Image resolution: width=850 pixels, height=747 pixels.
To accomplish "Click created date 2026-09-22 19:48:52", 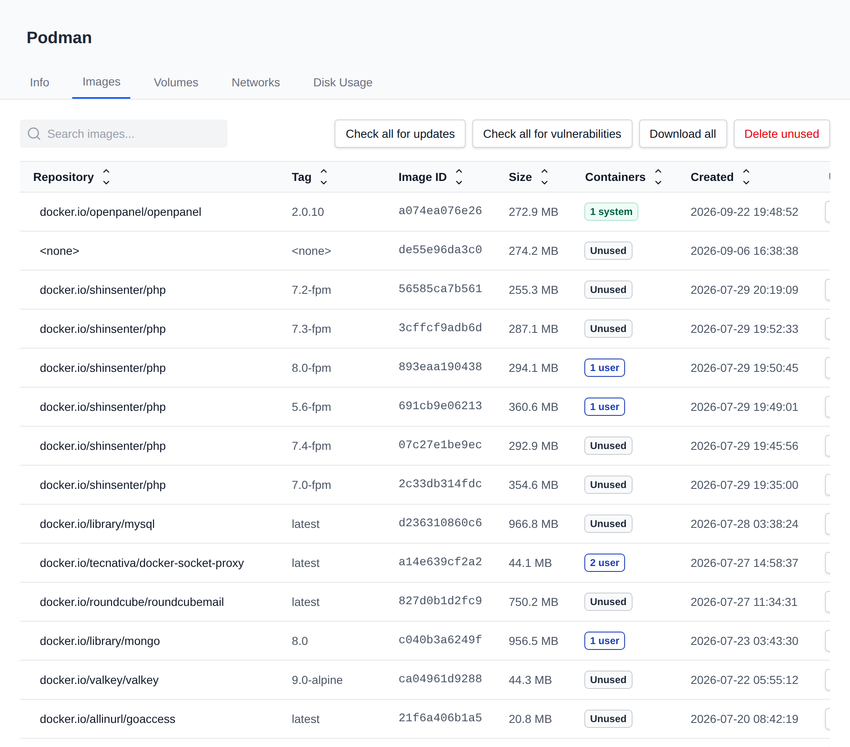I will pyautogui.click(x=744, y=212).
